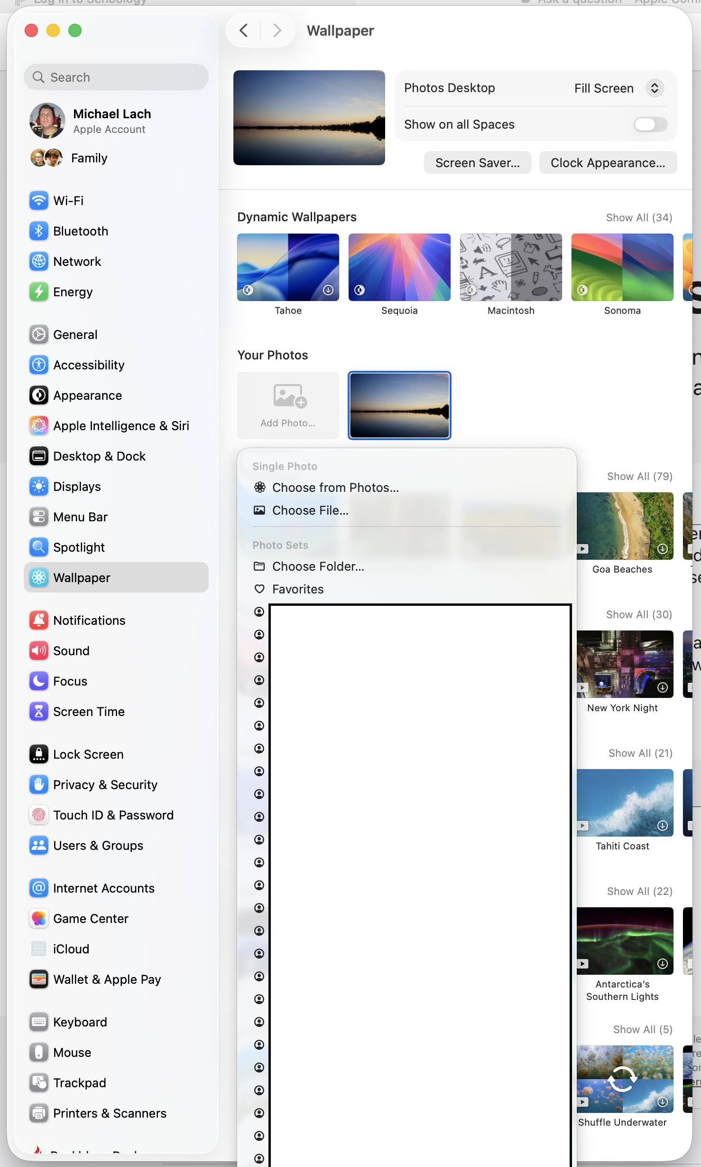Open Privacy & Security hand icon
Image resolution: width=701 pixels, height=1167 pixels.
coord(39,785)
